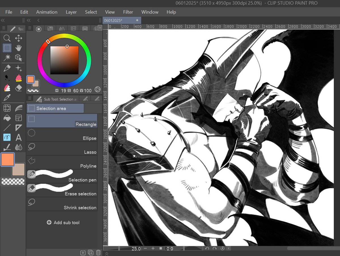Viewport: 340px width, 256px height.
Task: Switch to the Color Wheel tab
Action: coord(39,29)
